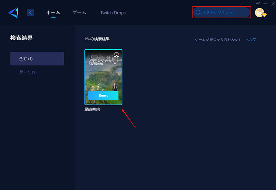
Task: Click the Boost button on 星痕共鳴
Action: pos(103,96)
